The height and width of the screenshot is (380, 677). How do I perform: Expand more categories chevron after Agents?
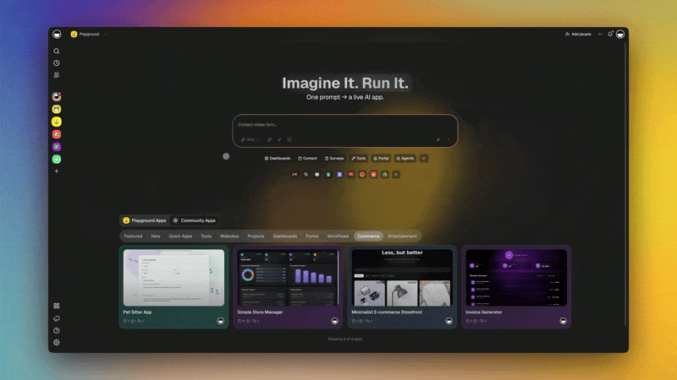[424, 158]
